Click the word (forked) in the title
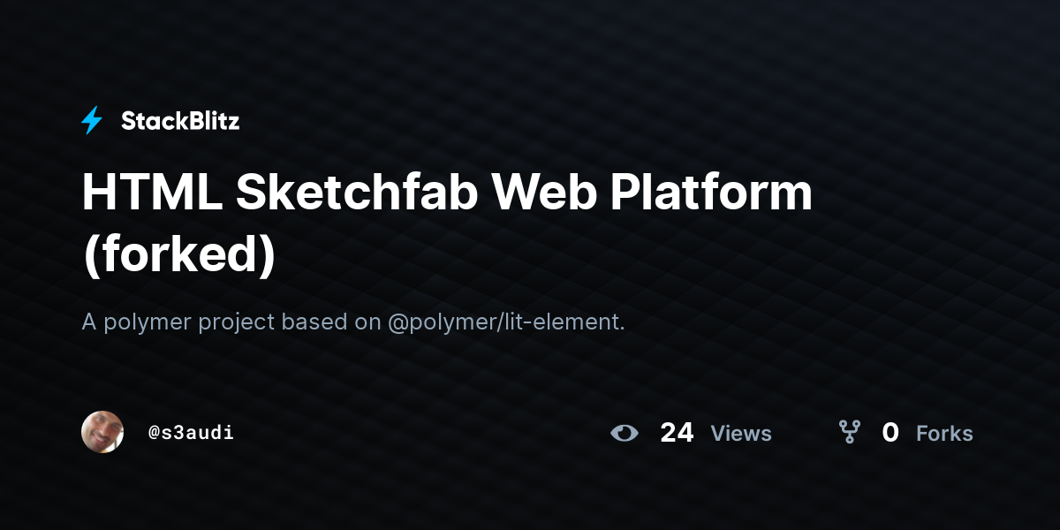The height and width of the screenshot is (530, 1060). pos(179,254)
